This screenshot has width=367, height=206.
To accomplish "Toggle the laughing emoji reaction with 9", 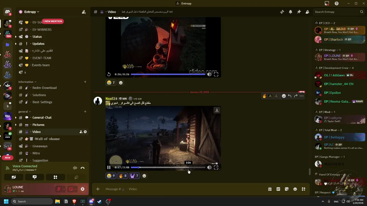I will click(x=111, y=176).
